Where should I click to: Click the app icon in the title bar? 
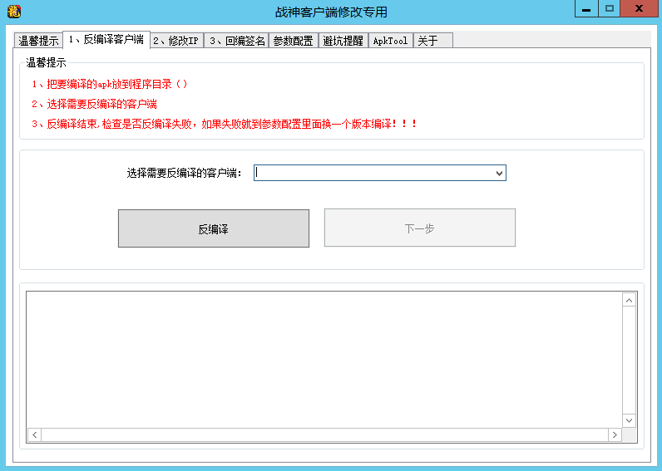13,12
